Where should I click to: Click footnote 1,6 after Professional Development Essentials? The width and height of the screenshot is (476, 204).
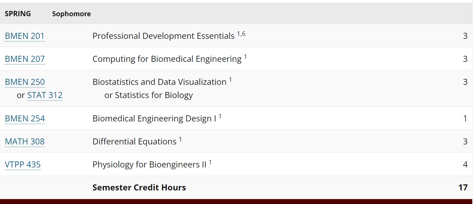pos(241,34)
